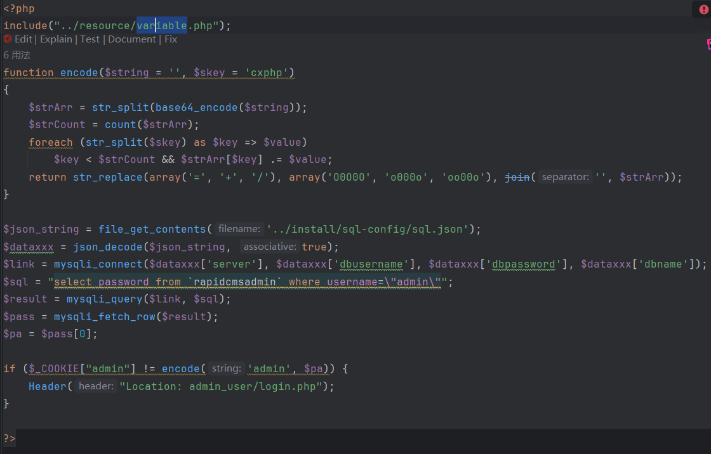This screenshot has width=711, height=454.
Task: Click the 'associative:' parameter hint
Action: click(270, 247)
